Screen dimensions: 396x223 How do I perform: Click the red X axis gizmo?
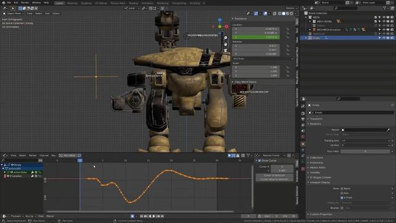(226, 27)
